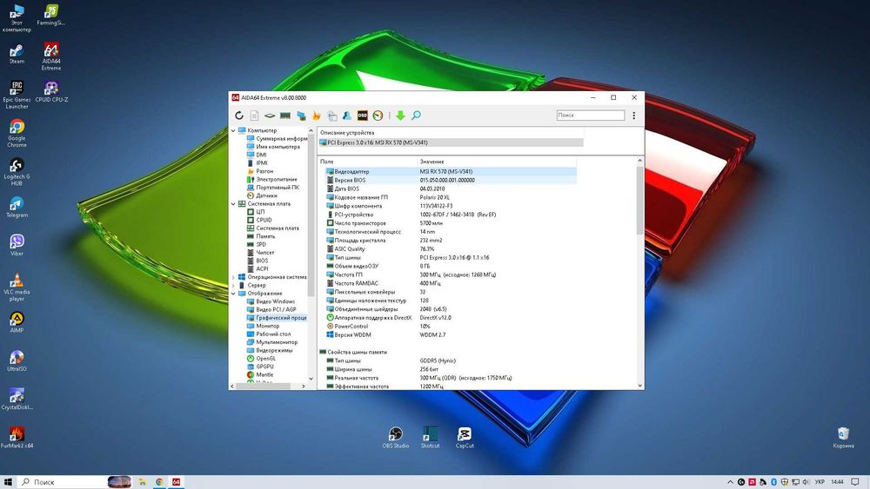The width and height of the screenshot is (870, 489).
Task: Click the magnifier search icon in toolbar
Action: [416, 116]
